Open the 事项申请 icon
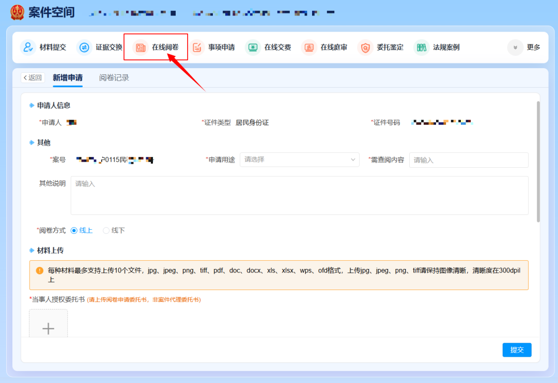Screen dimensions: 558x383 pos(196,47)
